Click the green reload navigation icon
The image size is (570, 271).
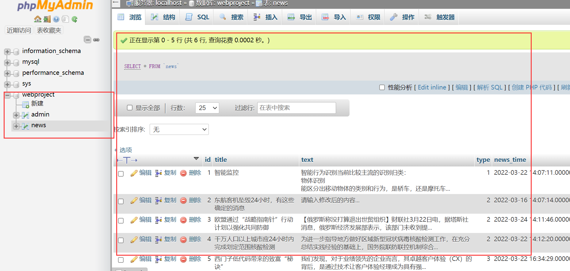pyautogui.click(x=74, y=19)
